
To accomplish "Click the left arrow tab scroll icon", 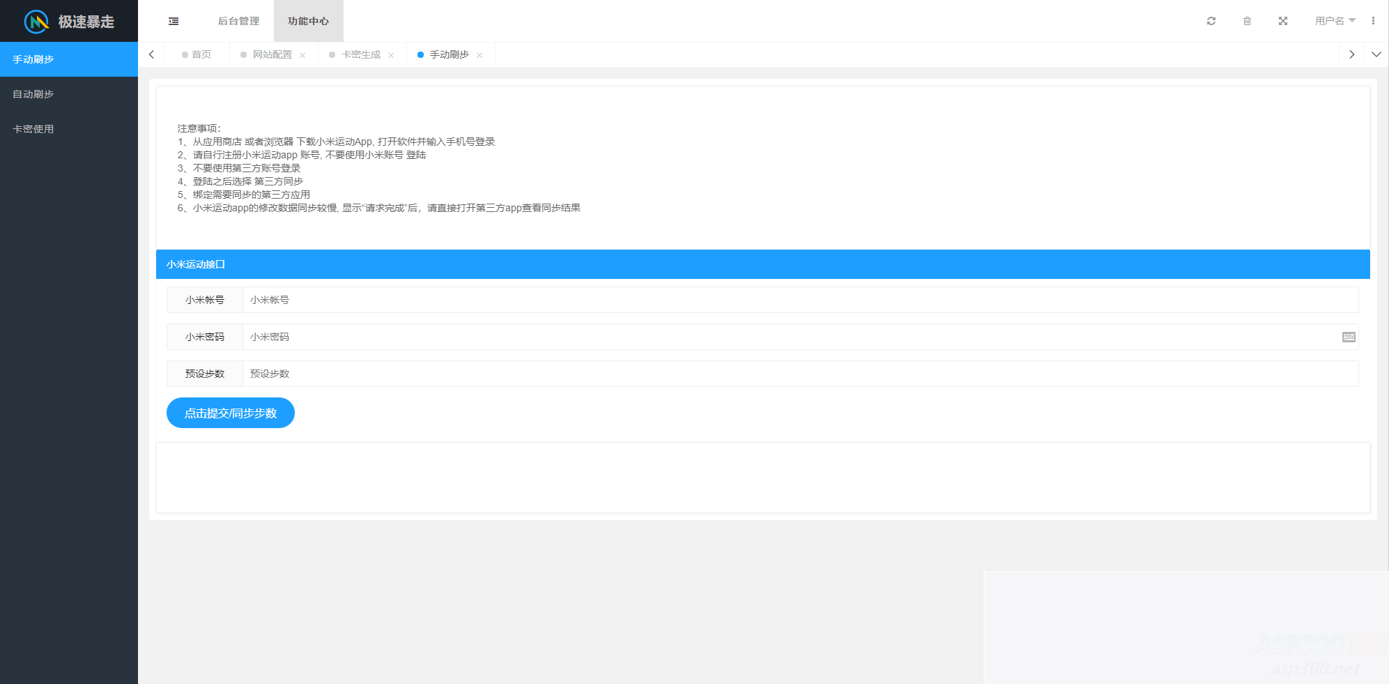I will (151, 54).
